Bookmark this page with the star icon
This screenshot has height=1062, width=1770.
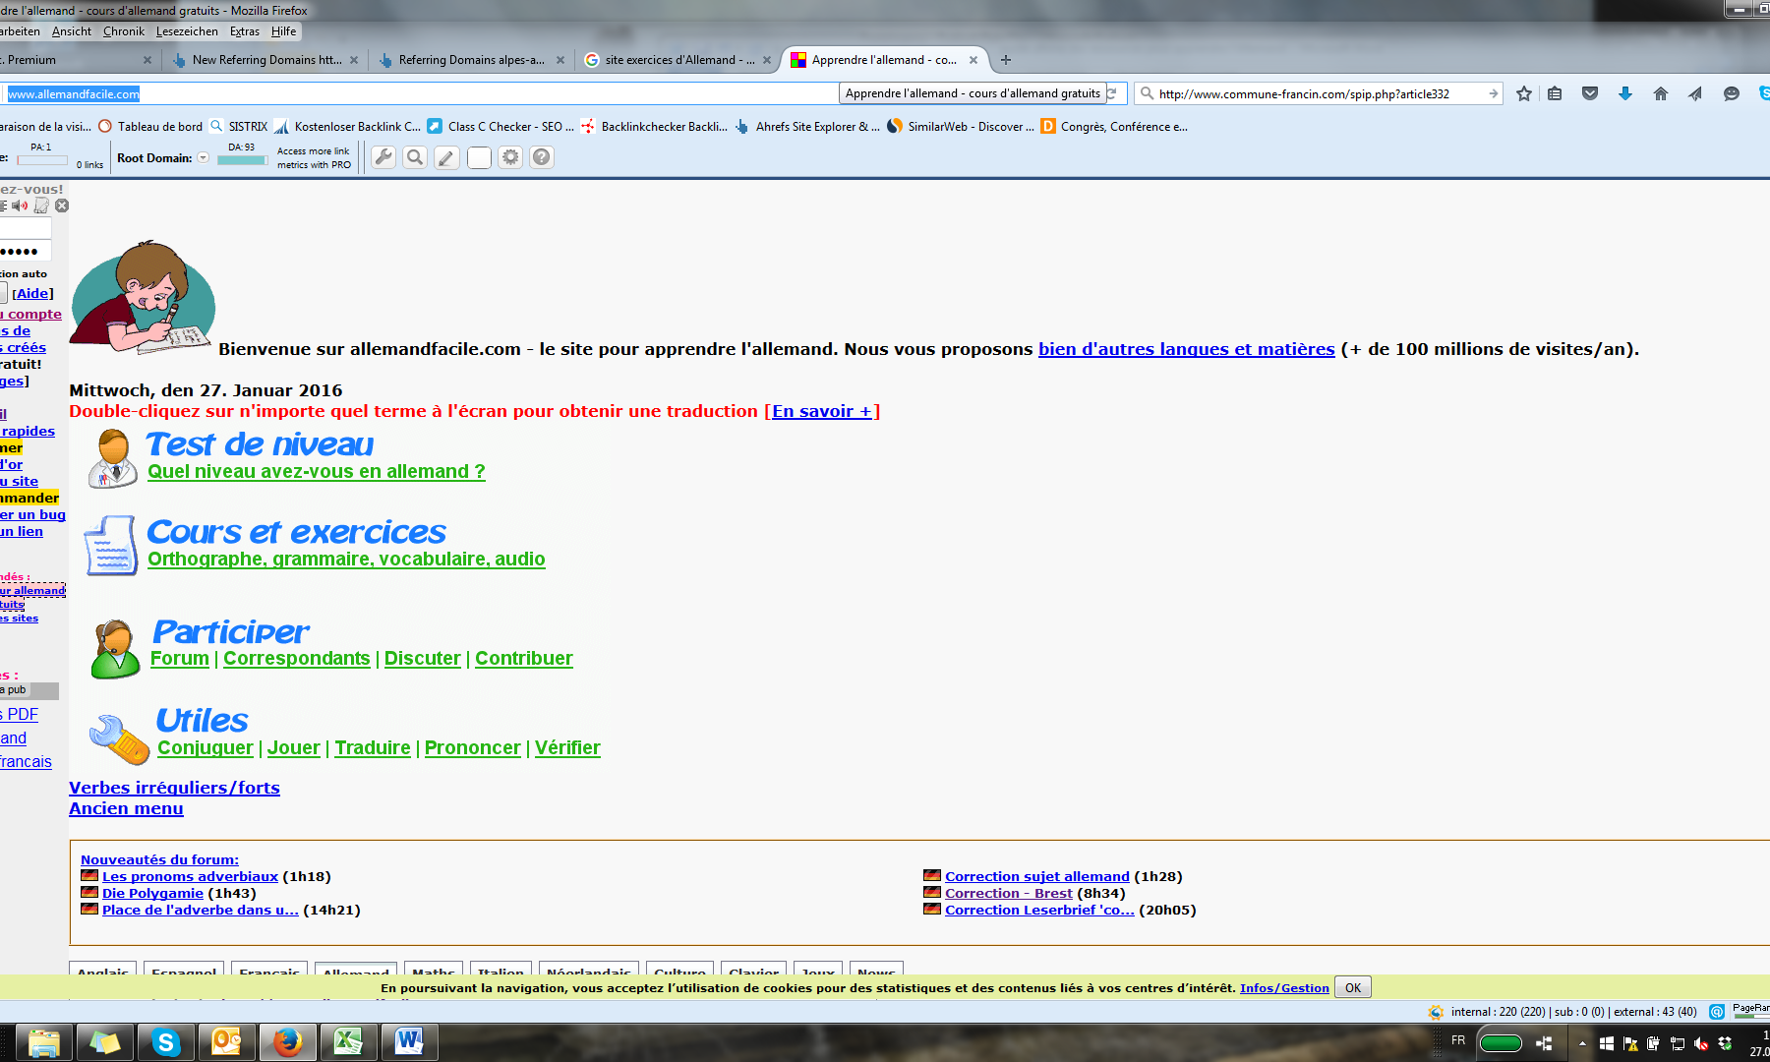point(1524,93)
